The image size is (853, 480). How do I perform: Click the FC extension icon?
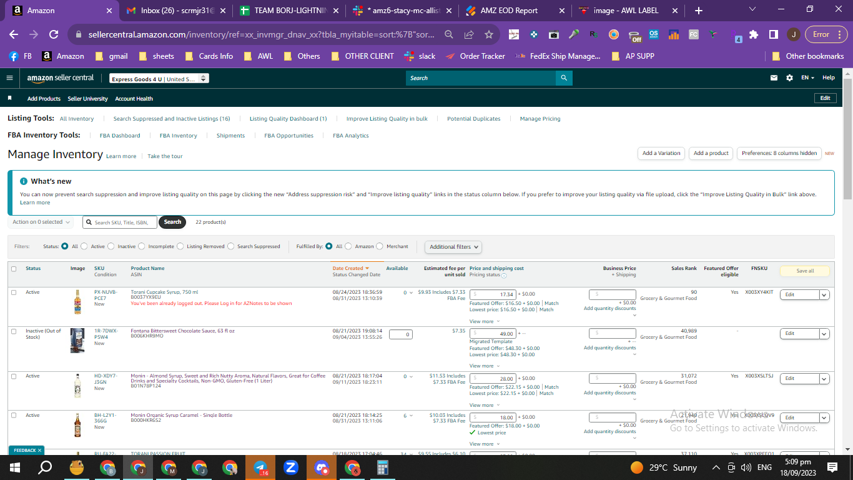(694, 34)
